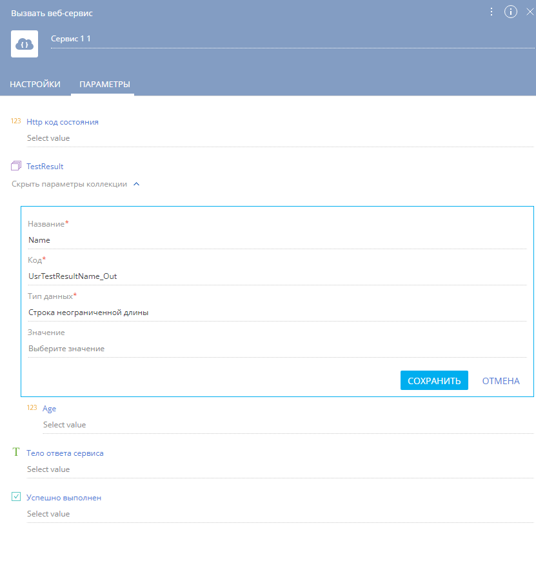Open the Тип данных dropdown field
Screen dimensions: 536x563
point(277,312)
